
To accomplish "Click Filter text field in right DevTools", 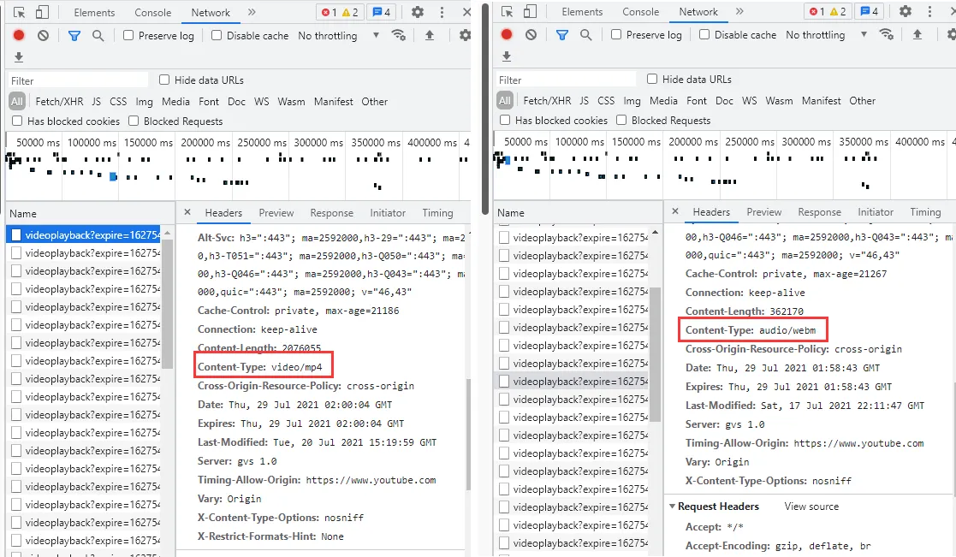I will pos(566,80).
